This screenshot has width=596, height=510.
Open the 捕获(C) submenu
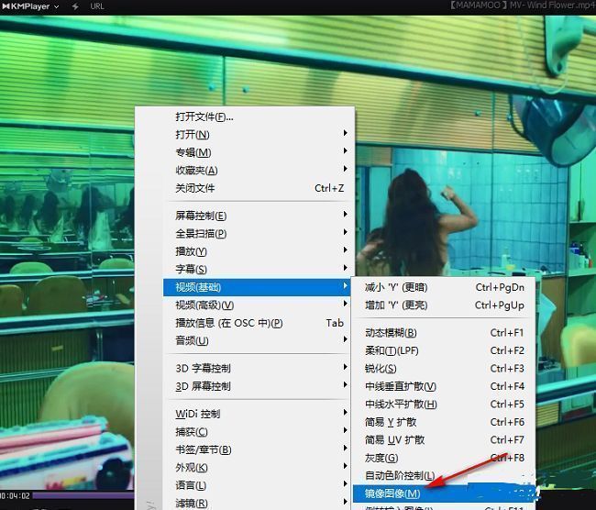point(258,432)
